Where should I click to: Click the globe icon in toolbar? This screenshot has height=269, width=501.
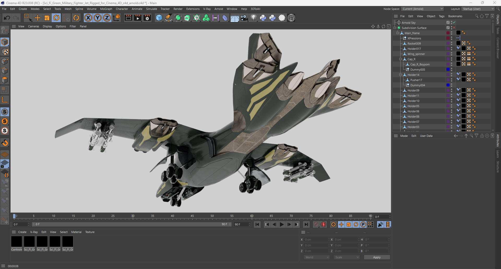click(291, 18)
